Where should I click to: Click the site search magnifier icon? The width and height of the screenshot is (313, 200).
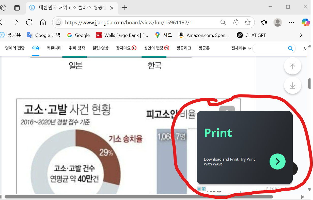(290, 48)
